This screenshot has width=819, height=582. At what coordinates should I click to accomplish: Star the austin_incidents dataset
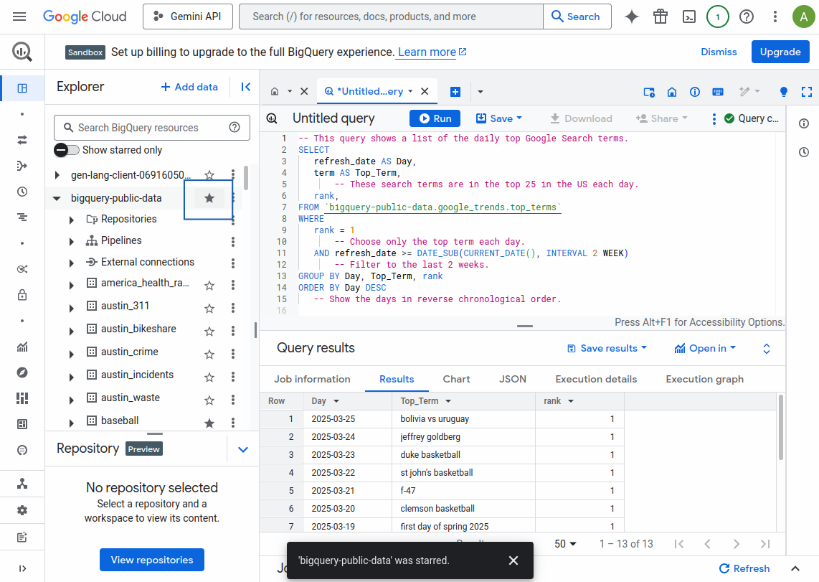point(209,377)
